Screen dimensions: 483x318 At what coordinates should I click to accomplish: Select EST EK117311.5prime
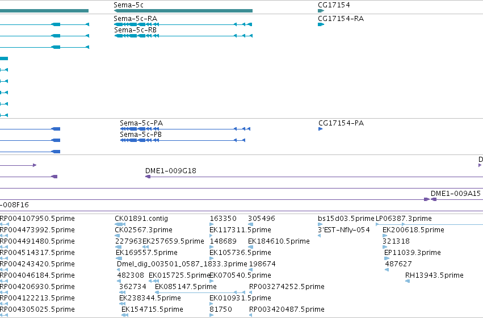(240, 230)
